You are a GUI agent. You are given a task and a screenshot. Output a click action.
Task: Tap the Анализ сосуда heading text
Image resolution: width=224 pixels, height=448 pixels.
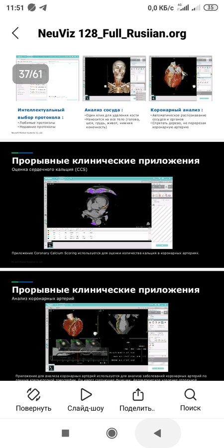tap(104, 110)
